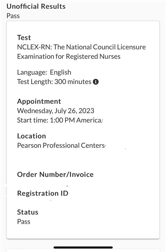The width and height of the screenshot is (166, 252).
Task: Click Examination for Registered Nurses line
Action: click(69, 56)
